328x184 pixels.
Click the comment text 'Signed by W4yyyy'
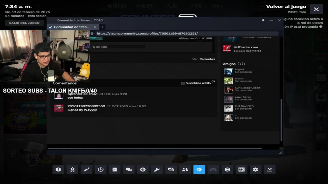click(x=82, y=110)
